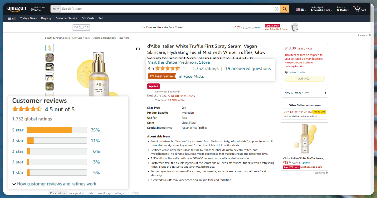Open the camera search icon
The width and height of the screenshot is (377, 198).
click(276, 9)
